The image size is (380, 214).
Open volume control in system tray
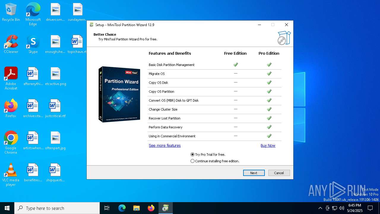tap(342, 208)
